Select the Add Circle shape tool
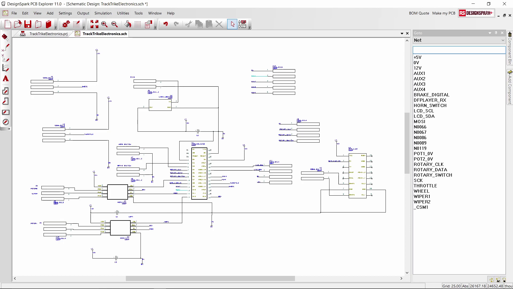 point(6,122)
